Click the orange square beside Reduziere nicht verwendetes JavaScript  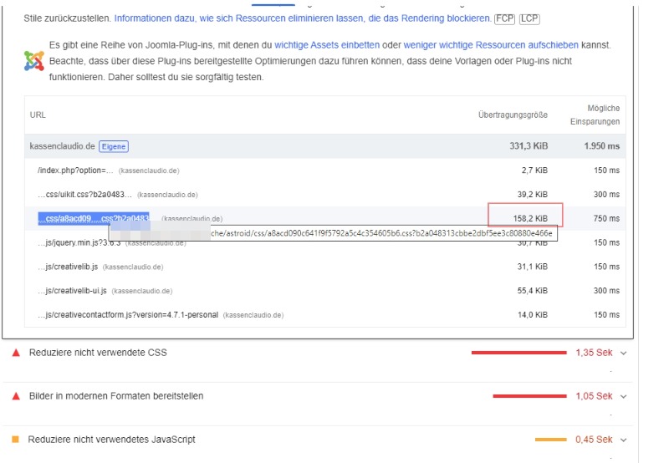[x=15, y=439]
